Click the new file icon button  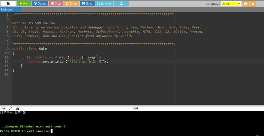click(x=9, y=3)
